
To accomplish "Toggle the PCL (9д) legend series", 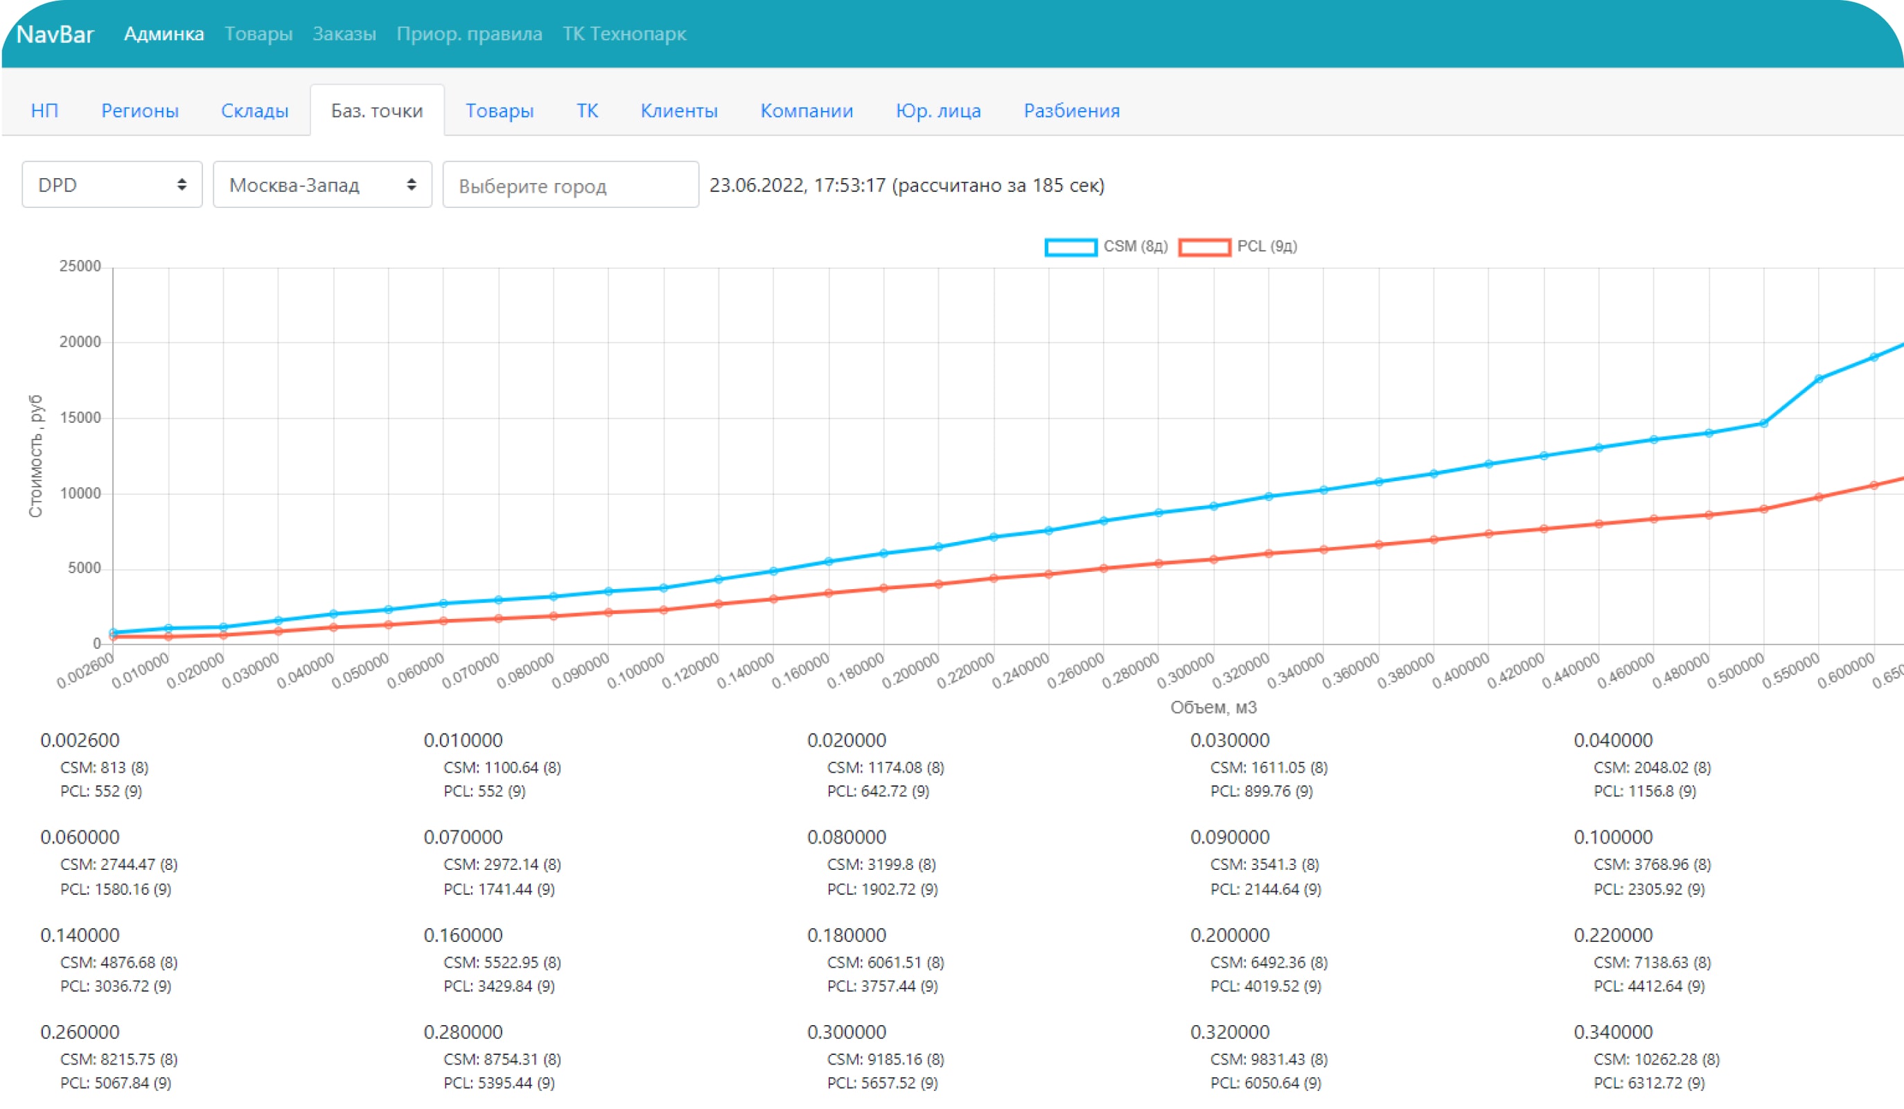I will coord(1267,247).
